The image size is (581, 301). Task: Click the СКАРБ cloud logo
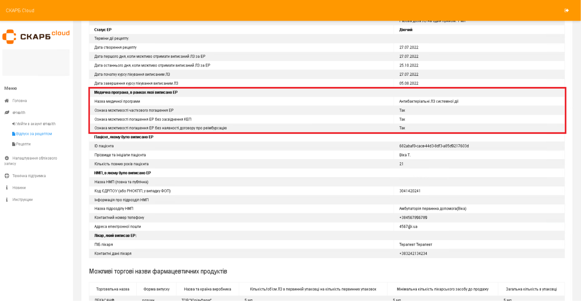coord(36,36)
